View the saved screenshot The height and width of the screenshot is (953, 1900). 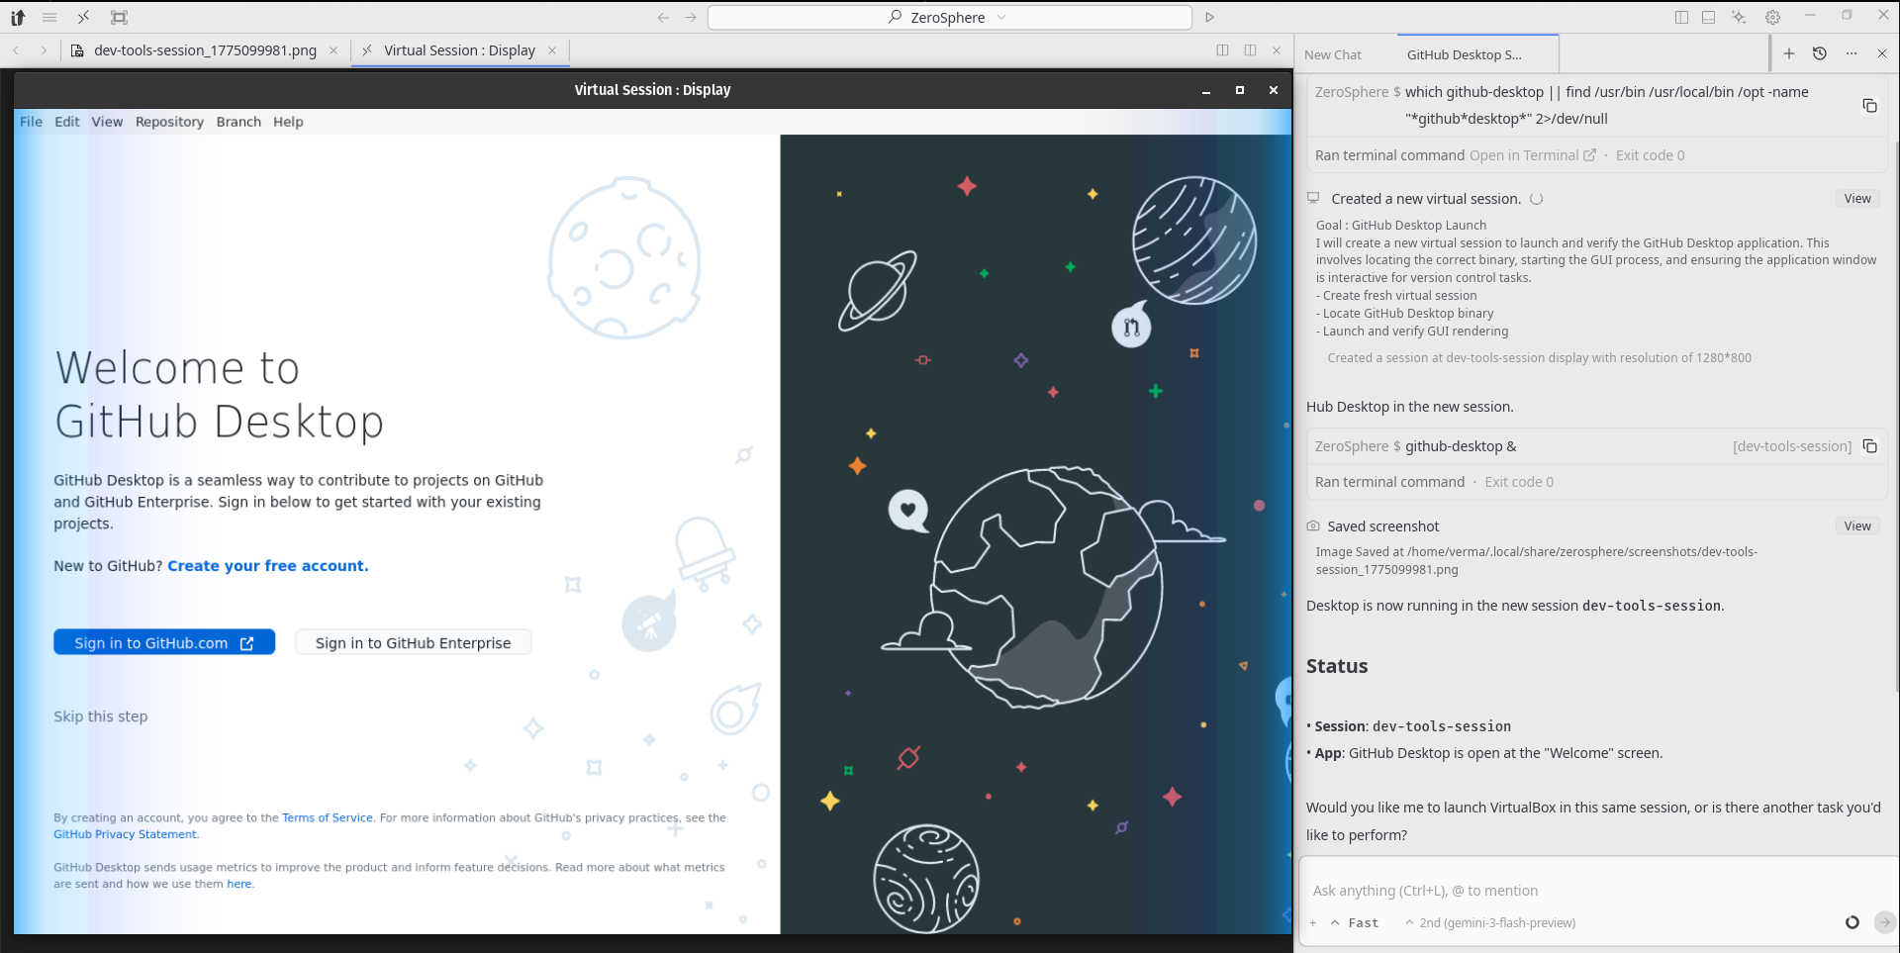pos(1857,526)
